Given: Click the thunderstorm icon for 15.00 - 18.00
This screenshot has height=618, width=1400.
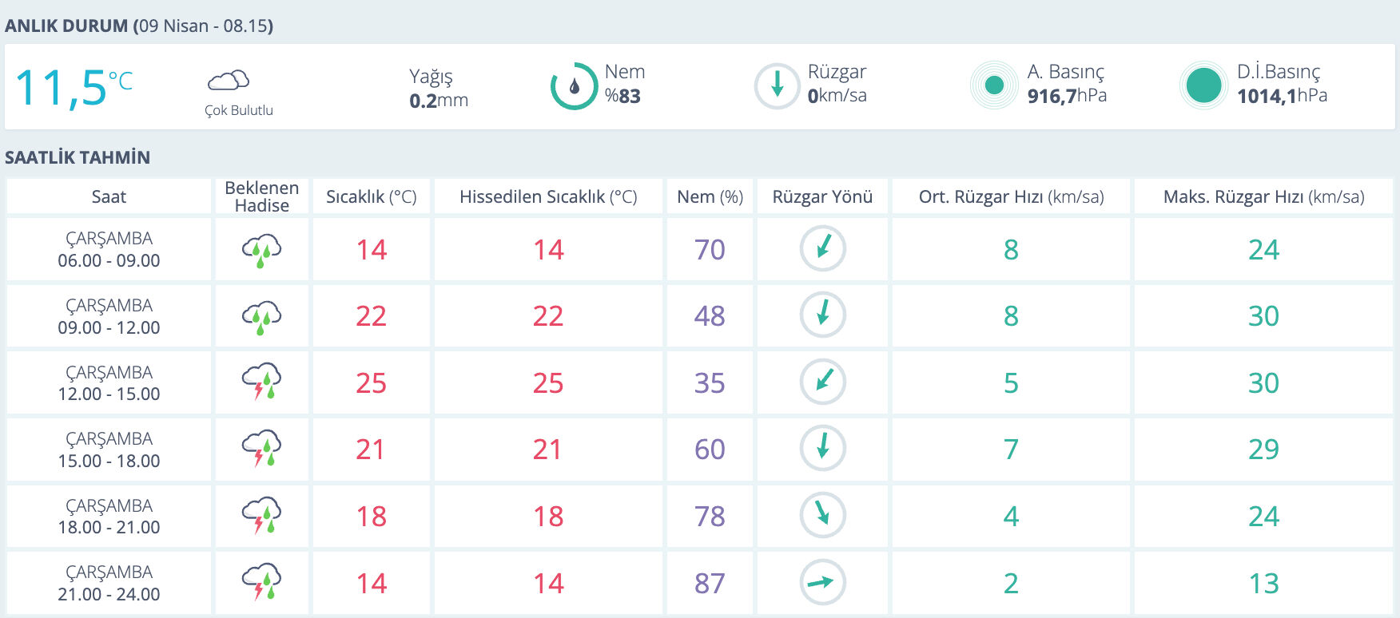Looking at the screenshot, I should (261, 450).
